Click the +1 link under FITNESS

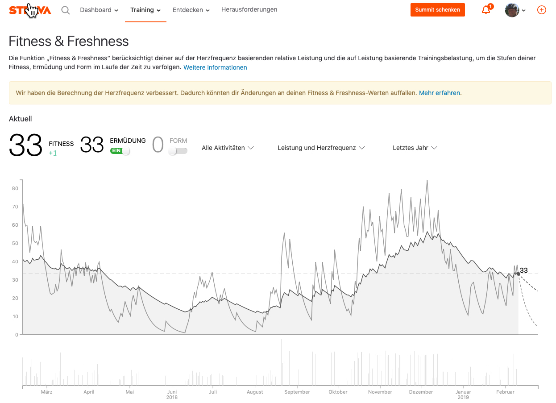point(53,153)
